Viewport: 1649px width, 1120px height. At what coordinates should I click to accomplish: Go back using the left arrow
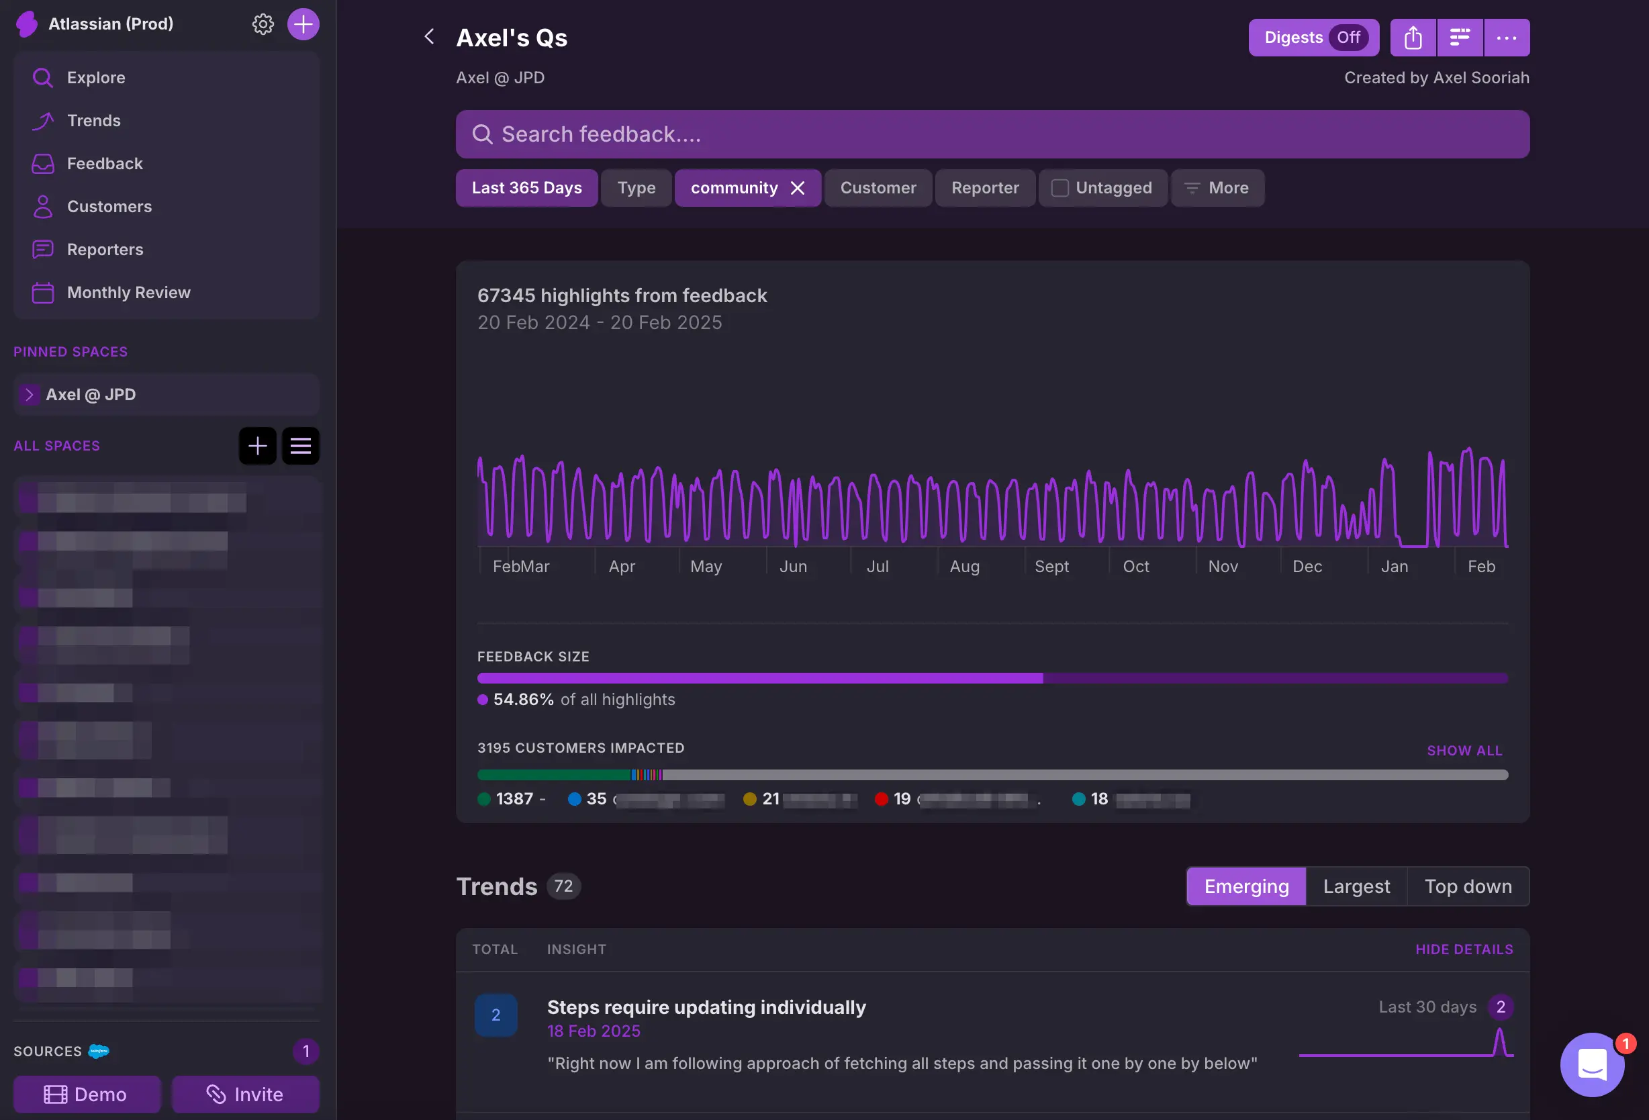click(x=429, y=37)
